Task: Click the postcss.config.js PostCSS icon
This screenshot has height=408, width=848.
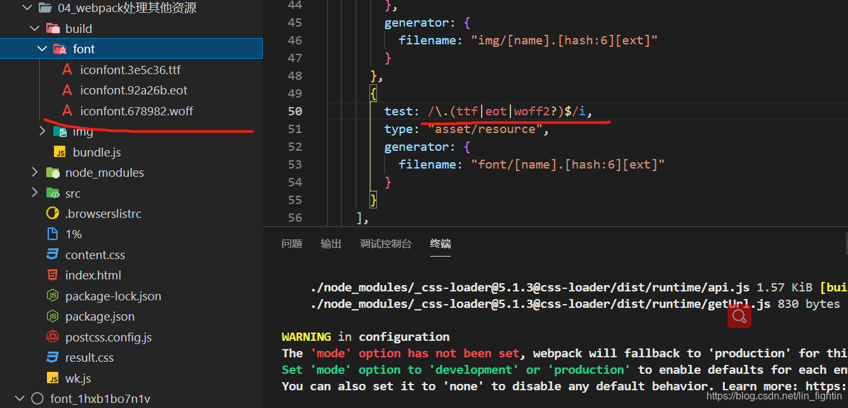Action: click(x=53, y=337)
